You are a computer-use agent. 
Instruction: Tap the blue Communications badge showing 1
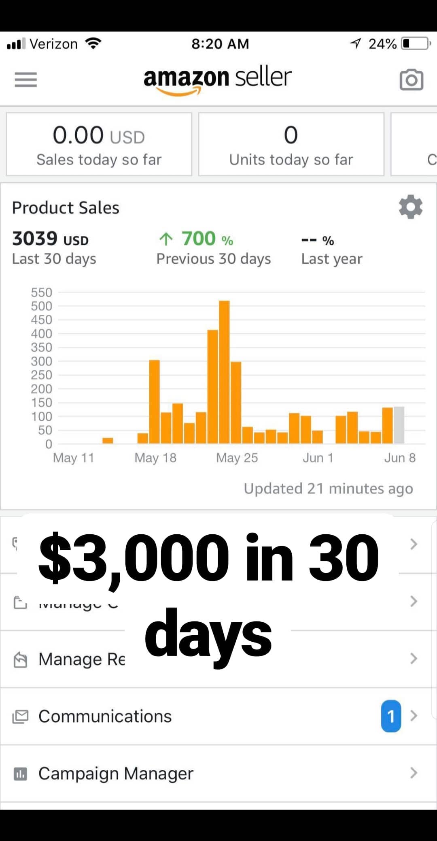(391, 716)
